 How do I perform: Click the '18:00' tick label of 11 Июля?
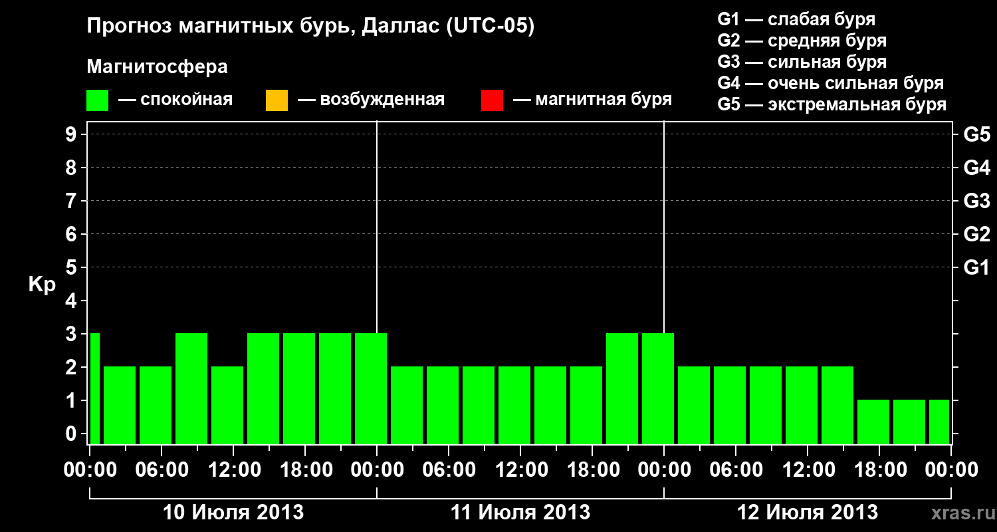tap(592, 470)
